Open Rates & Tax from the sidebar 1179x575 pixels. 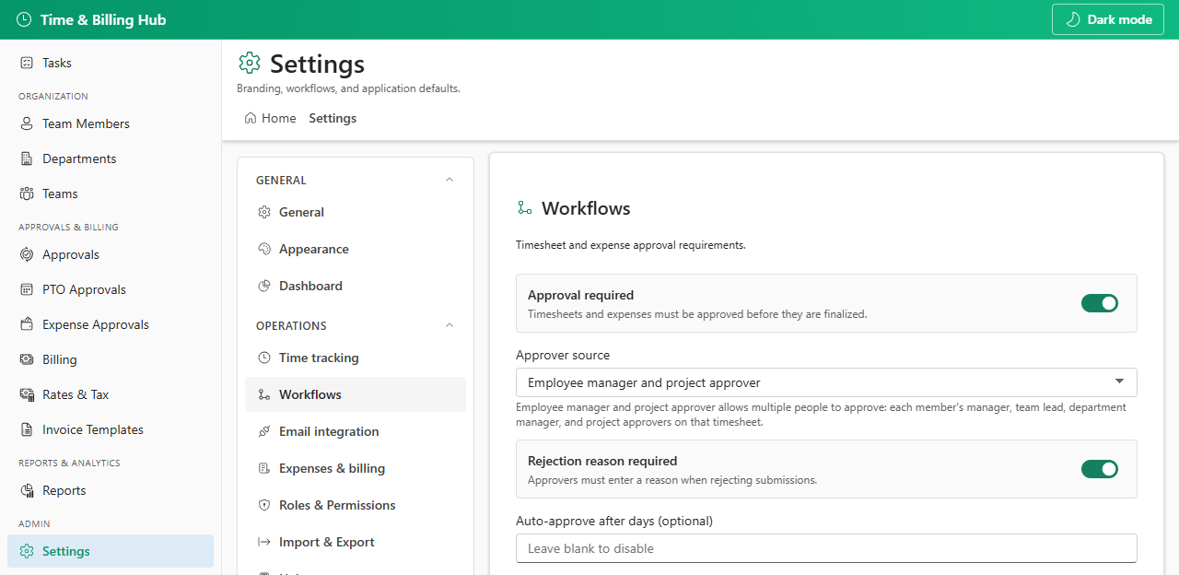point(111,394)
